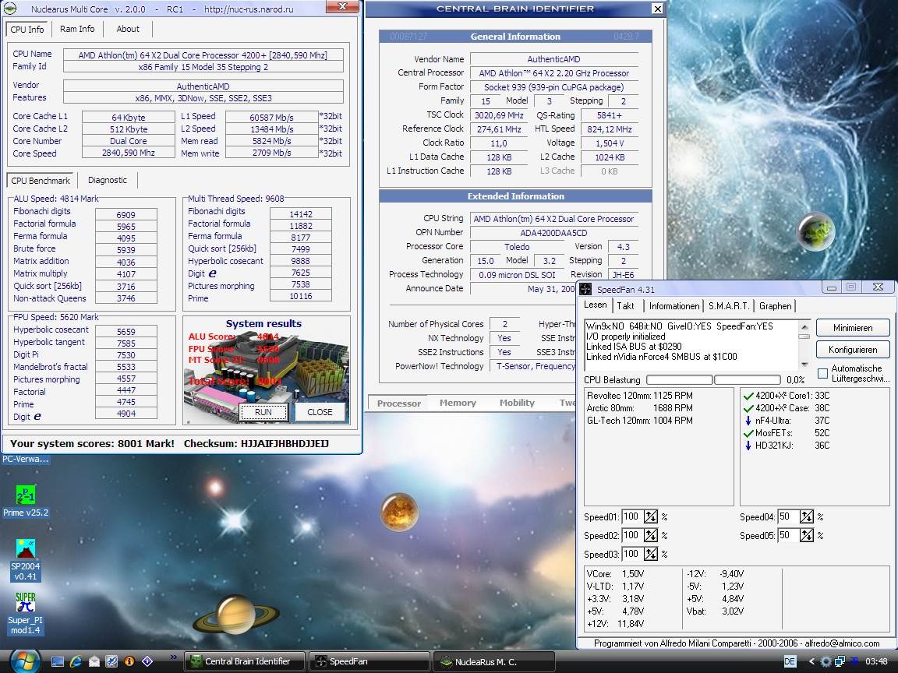Click the Speed02 up/down spinner
The width and height of the screenshot is (898, 673).
(x=651, y=536)
